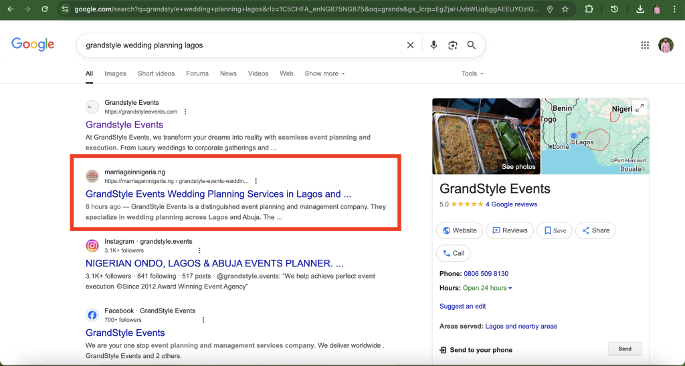
Task: Open 4 Google reviews link
Action: pyautogui.click(x=511, y=204)
